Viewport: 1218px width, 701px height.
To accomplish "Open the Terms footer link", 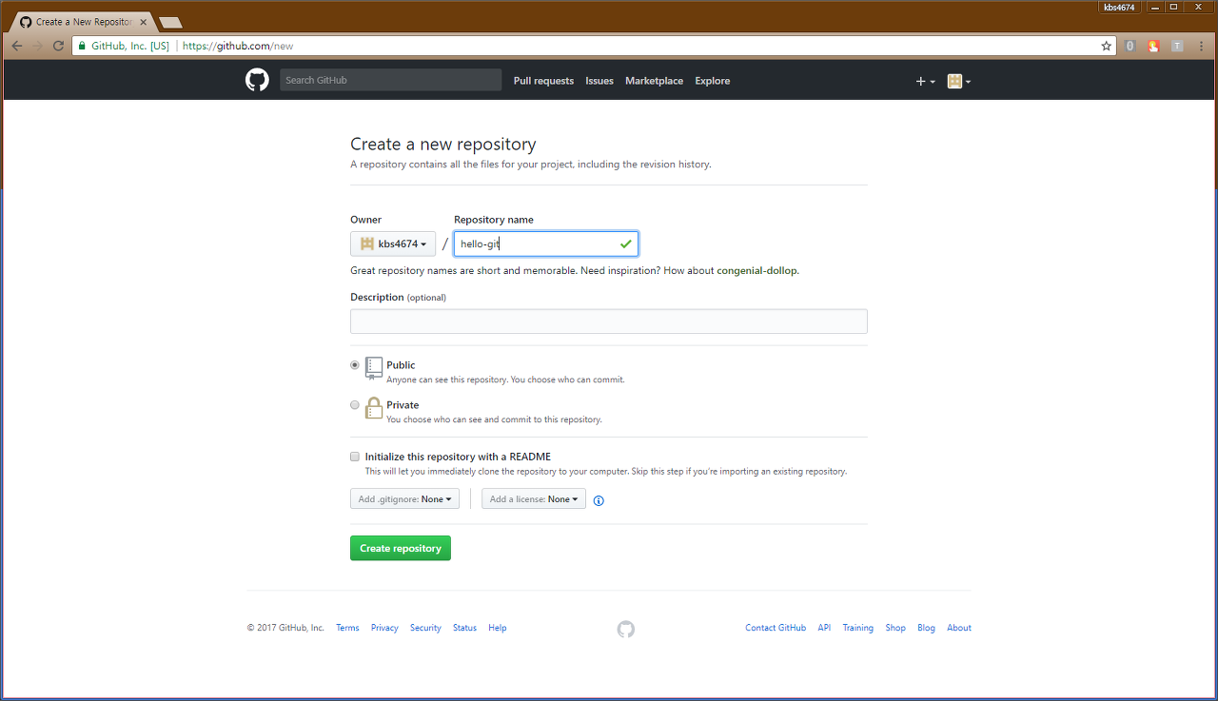I will pyautogui.click(x=347, y=628).
